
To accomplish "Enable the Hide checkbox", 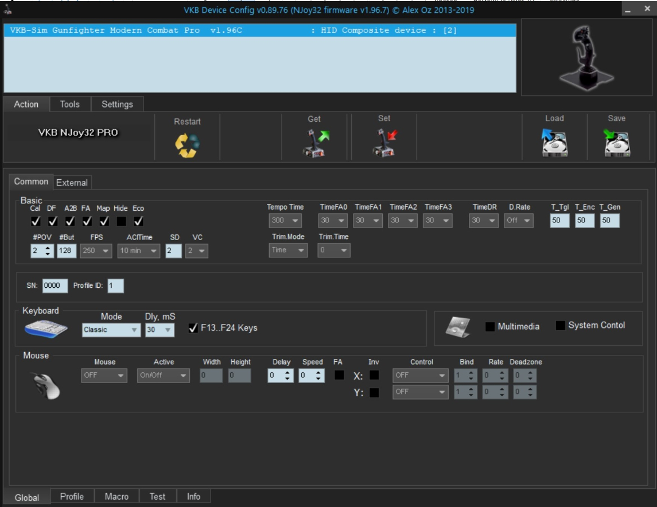I will 122,221.
